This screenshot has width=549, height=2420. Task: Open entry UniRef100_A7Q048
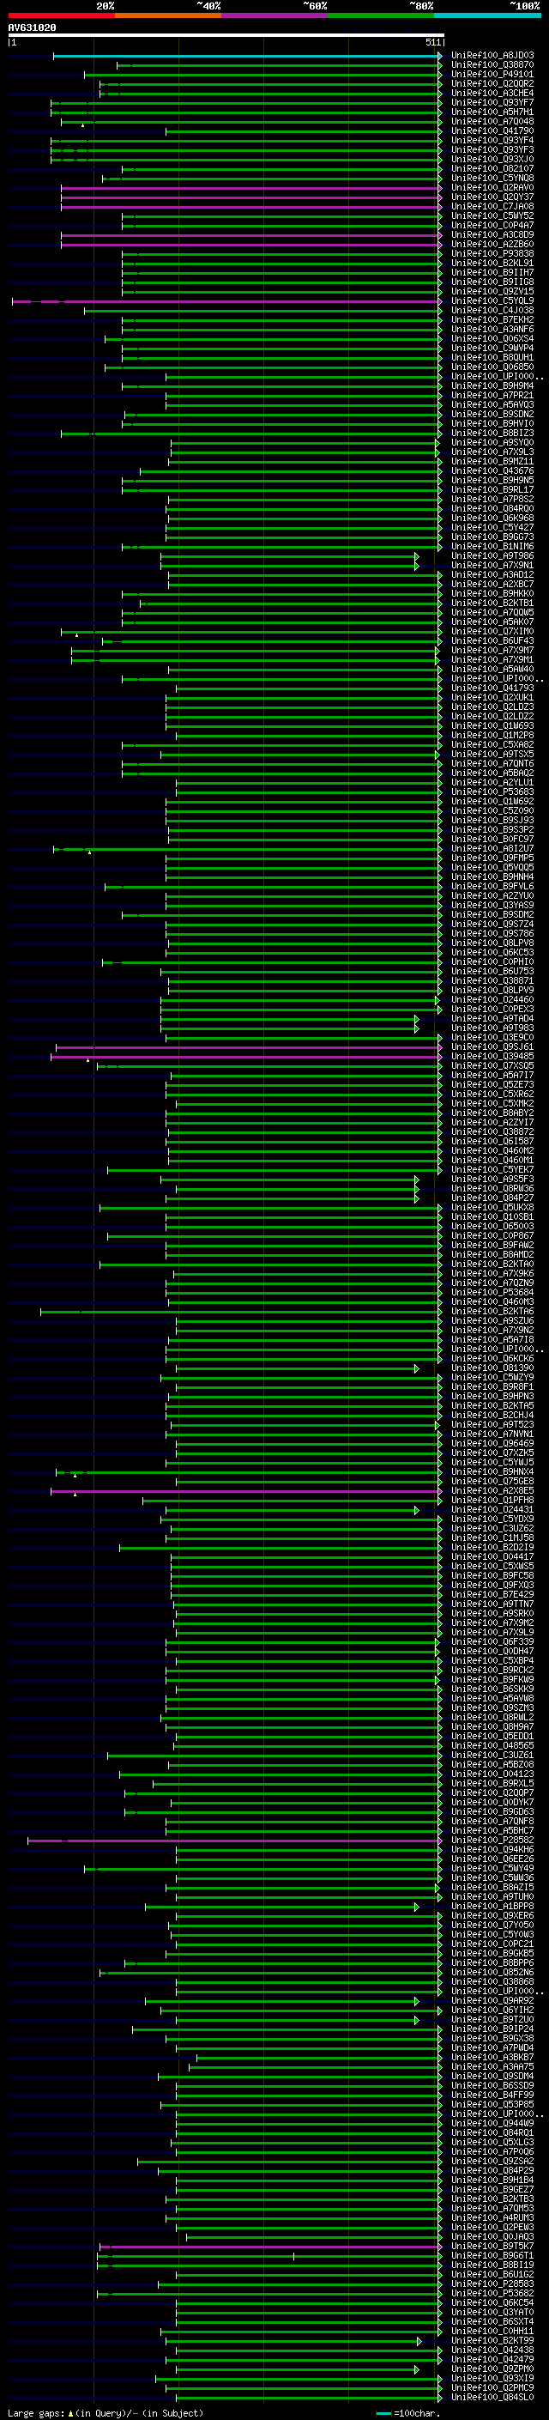coord(492,121)
